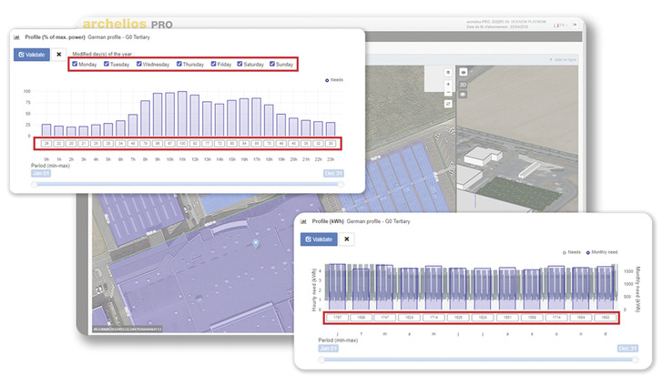Close the kWh profile dialog with X
Viewport: 663px width, 386px height.
347,239
